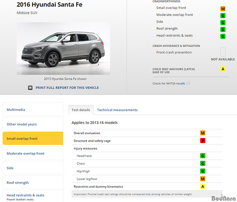Click the G rating badge for Side
This screenshot has height=202, width=237.
223,23
